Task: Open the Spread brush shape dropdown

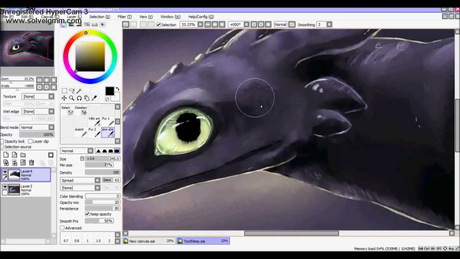Action: tap(80, 181)
